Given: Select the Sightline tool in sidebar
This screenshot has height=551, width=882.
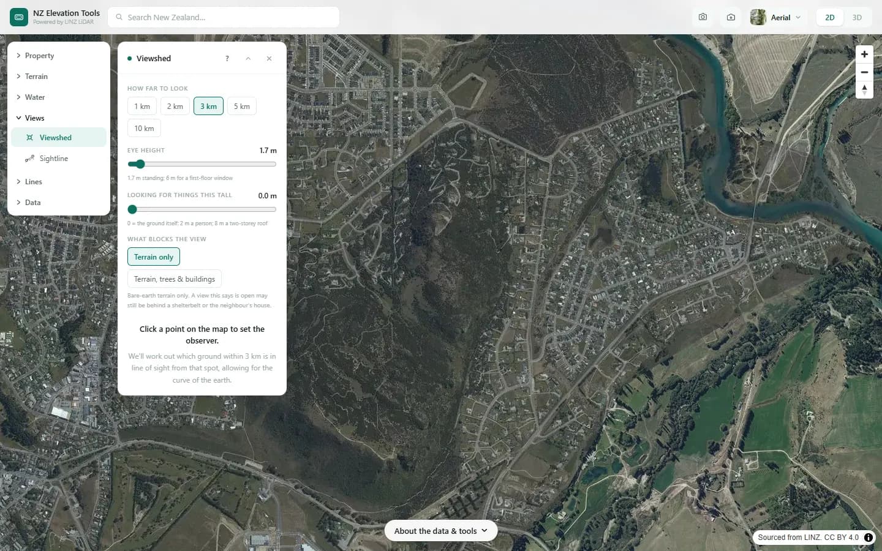Looking at the screenshot, I should click(x=59, y=159).
